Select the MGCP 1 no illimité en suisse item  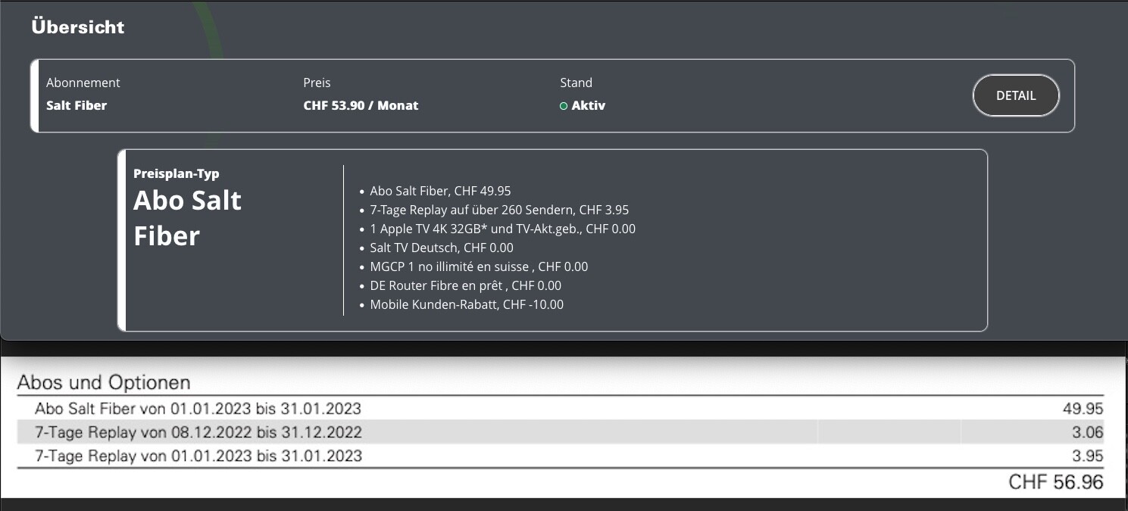[479, 266]
